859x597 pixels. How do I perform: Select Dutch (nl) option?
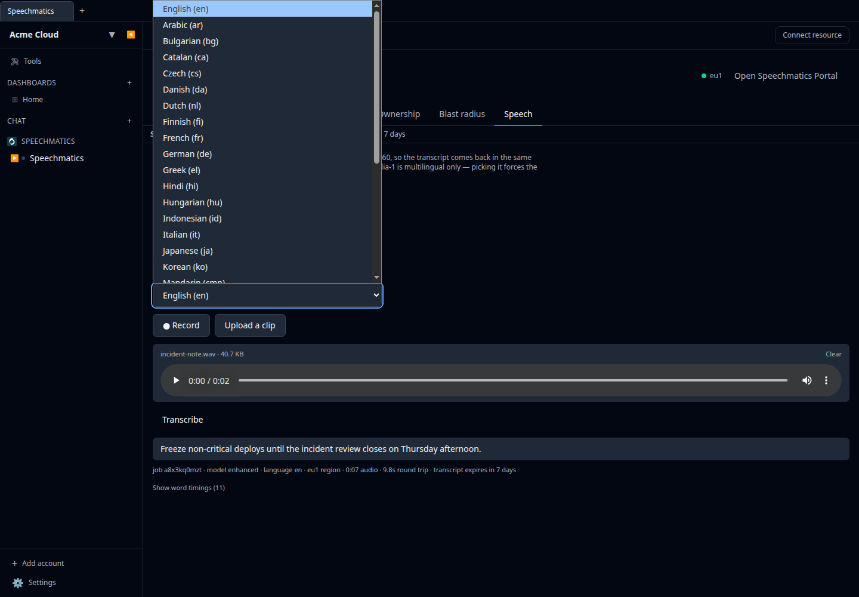pyautogui.click(x=262, y=106)
